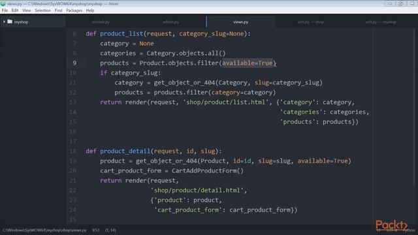Click CartAddProductForm() on line 20
This screenshot has height=235, width=418.
pyautogui.click(x=208, y=171)
